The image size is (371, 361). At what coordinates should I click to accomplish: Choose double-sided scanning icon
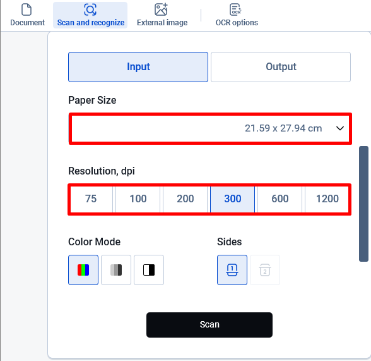[265, 270]
